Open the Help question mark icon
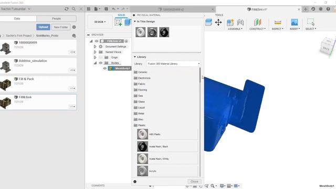The height and width of the screenshot is (189, 336). (x=328, y=9)
